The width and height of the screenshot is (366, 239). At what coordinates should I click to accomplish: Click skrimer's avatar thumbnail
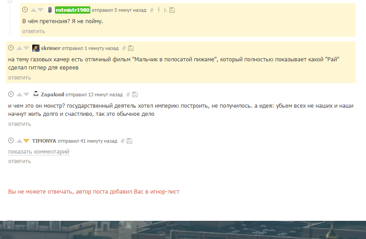pos(36,48)
